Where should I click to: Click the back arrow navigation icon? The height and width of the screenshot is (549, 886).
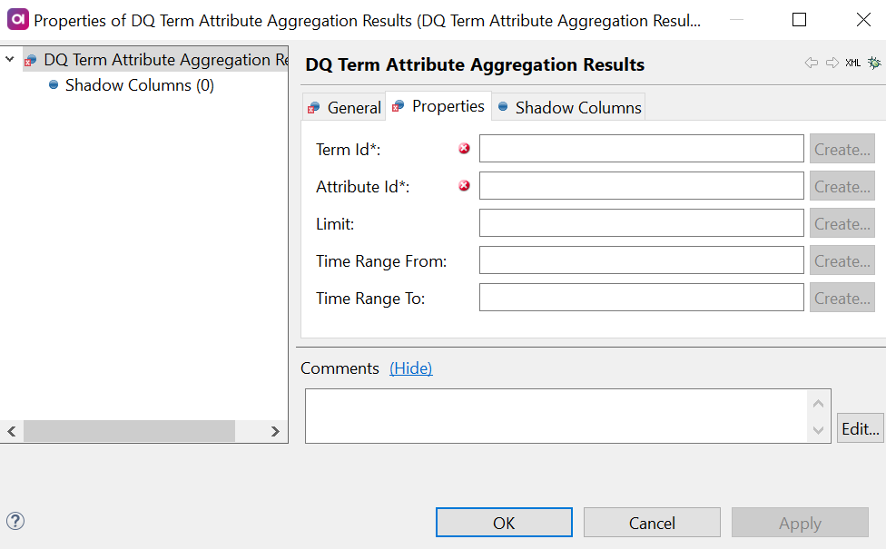pos(811,64)
